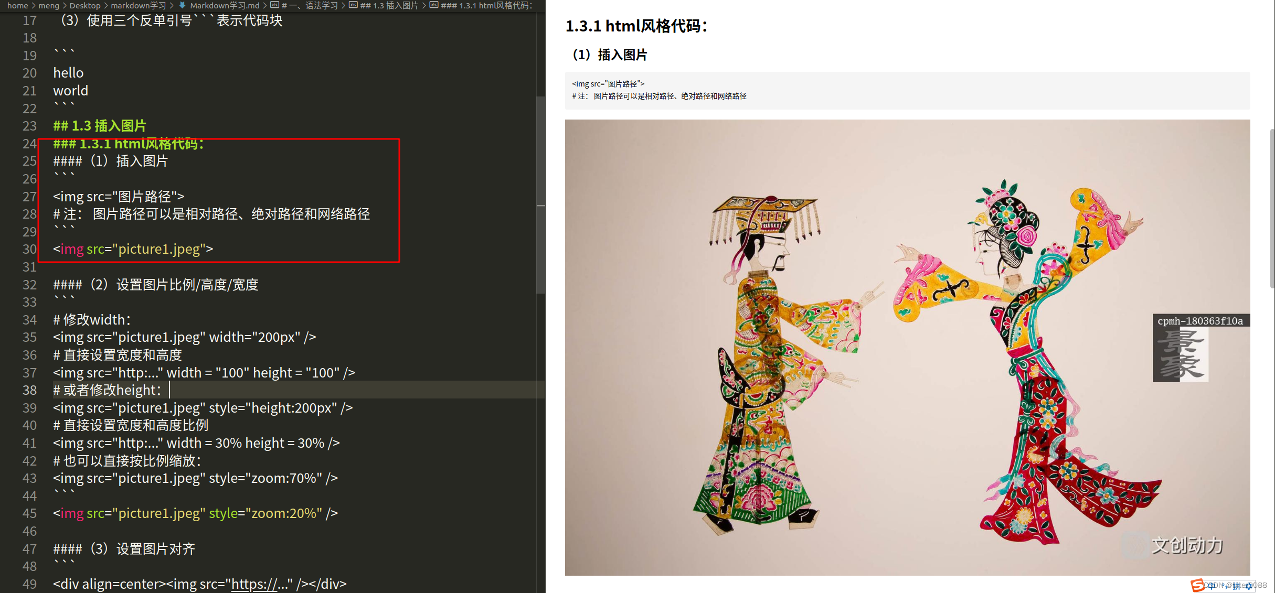
Task: Select "home" in the breadcrumb path
Action: coord(17,5)
